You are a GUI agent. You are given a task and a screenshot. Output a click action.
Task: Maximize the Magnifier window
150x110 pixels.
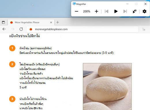(136, 4)
